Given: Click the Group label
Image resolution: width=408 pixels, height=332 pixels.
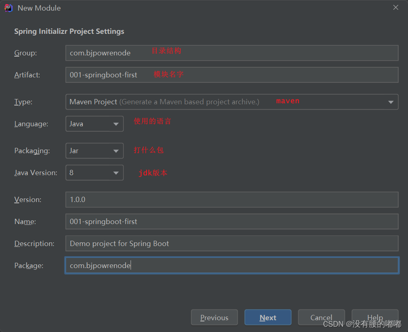Looking at the screenshot, I should pyautogui.click(x=25, y=53).
